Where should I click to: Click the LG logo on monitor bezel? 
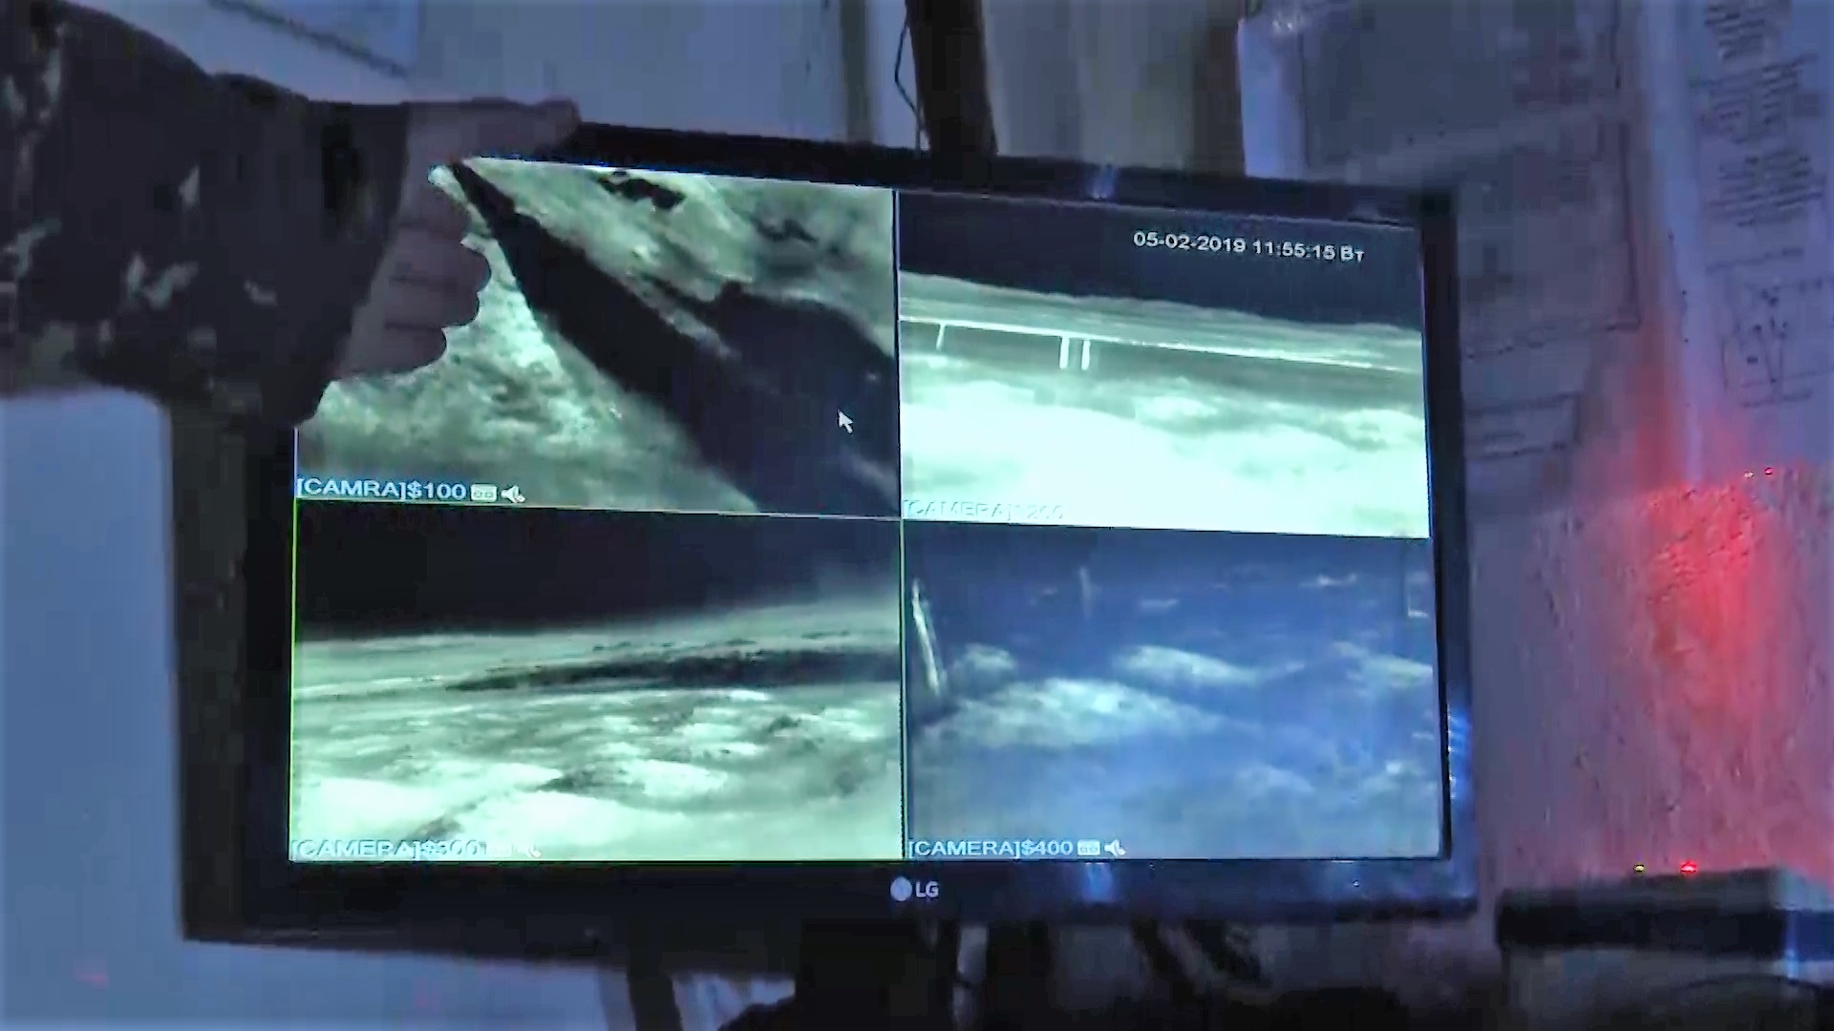tap(915, 890)
